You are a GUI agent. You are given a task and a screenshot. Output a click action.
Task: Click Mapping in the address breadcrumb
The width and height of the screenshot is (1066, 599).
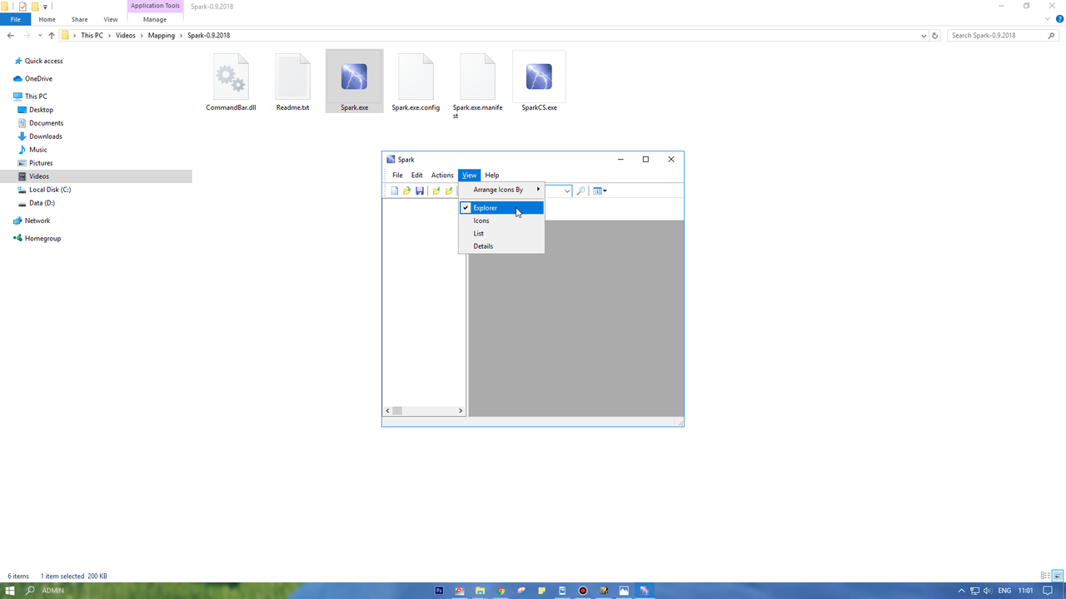coord(162,36)
